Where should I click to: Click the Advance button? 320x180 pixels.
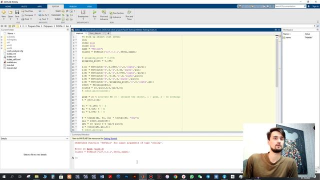[115, 17]
